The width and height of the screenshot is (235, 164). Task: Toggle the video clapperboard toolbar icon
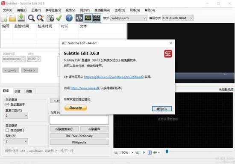(97, 18)
